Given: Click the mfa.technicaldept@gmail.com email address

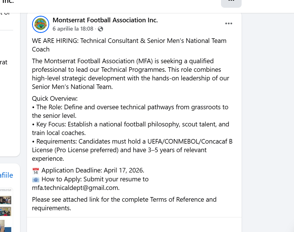Looking at the screenshot, I should [x=75, y=188].
